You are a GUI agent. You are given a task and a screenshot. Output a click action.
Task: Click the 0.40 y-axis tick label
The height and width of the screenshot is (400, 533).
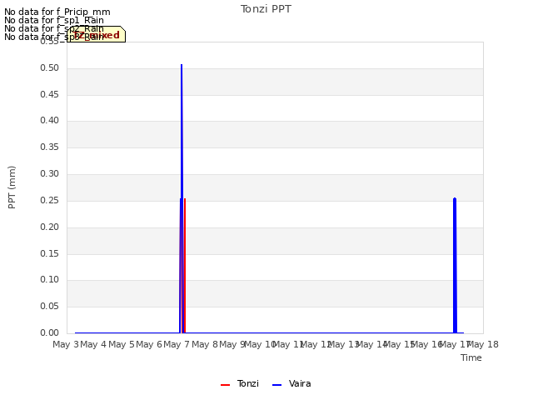coord(50,120)
